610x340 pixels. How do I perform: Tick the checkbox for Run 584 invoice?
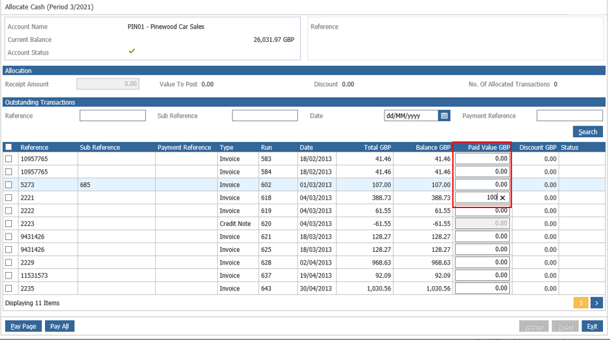[x=9, y=172]
